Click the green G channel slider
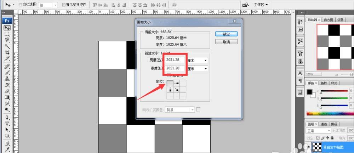The height and width of the screenshot is (153, 354). tap(334, 98)
